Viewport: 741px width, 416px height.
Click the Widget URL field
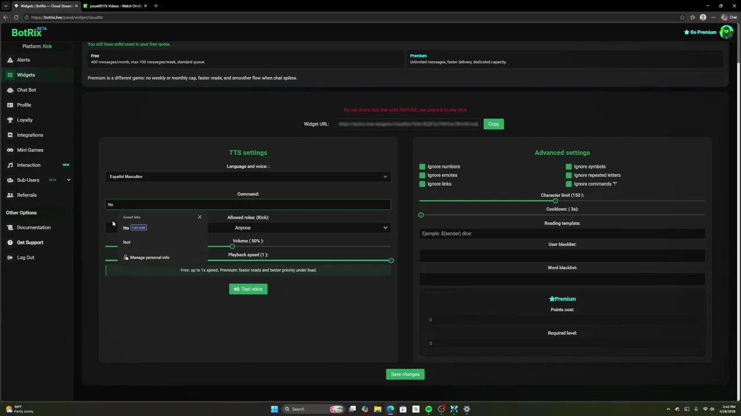408,124
